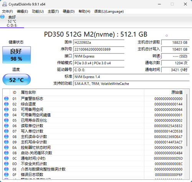Click status orb of row 07 写入单位计数

(6, 131)
